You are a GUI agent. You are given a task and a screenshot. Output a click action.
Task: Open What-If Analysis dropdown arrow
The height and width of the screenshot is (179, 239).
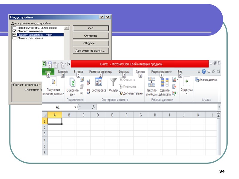point(177,93)
